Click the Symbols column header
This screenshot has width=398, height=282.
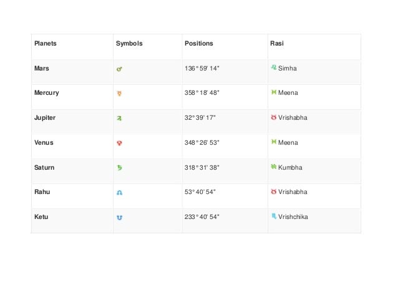[x=129, y=44]
